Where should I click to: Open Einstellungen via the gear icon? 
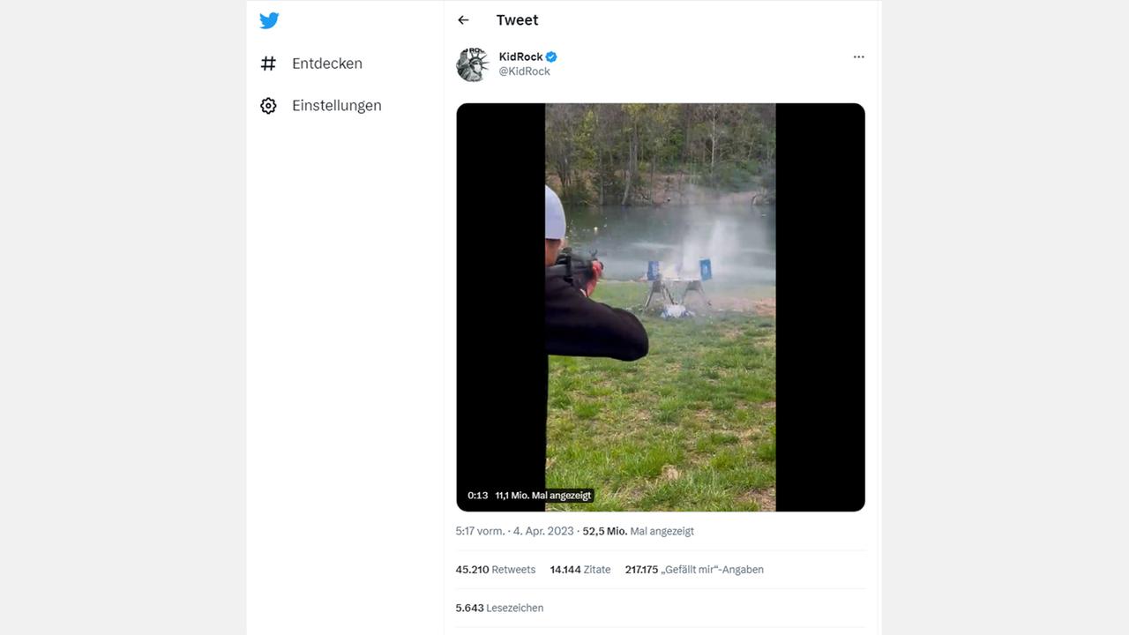point(268,105)
